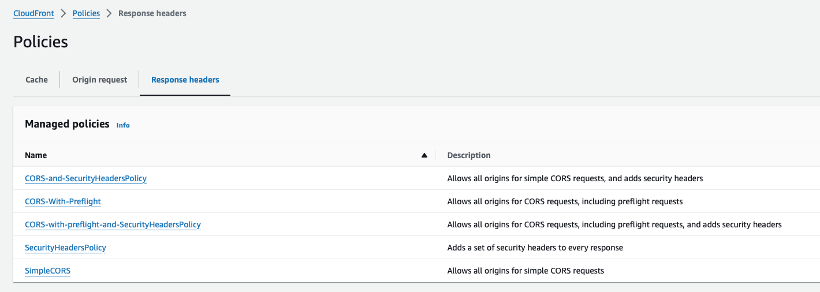Open CORS-with-preflight-and-SecurityHeadersPolicy policy
The width and height of the screenshot is (820, 292).
coord(113,224)
